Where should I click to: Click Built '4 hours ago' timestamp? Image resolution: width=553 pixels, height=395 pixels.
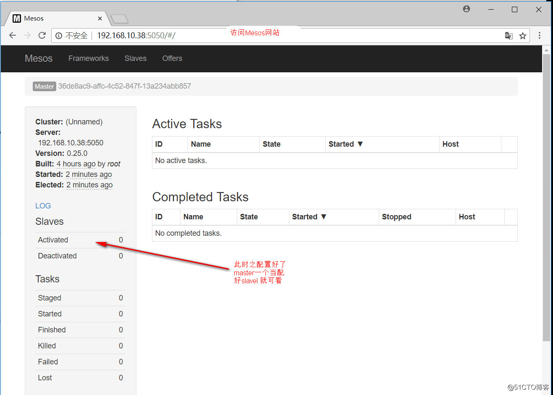click(x=76, y=164)
